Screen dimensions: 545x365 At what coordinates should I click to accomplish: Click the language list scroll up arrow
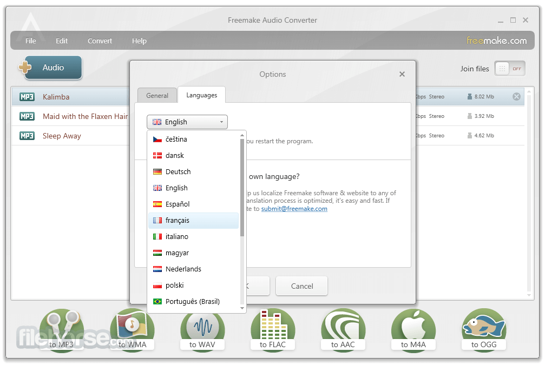pyautogui.click(x=242, y=135)
